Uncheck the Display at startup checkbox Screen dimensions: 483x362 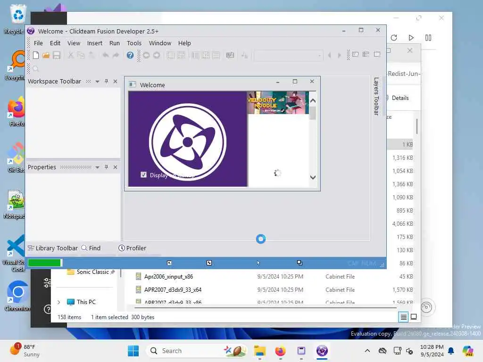point(143,175)
